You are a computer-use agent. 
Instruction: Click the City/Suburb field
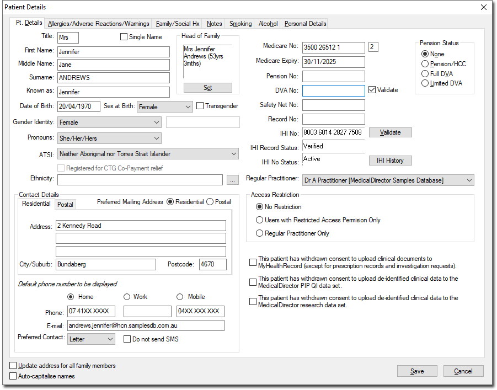(106, 264)
